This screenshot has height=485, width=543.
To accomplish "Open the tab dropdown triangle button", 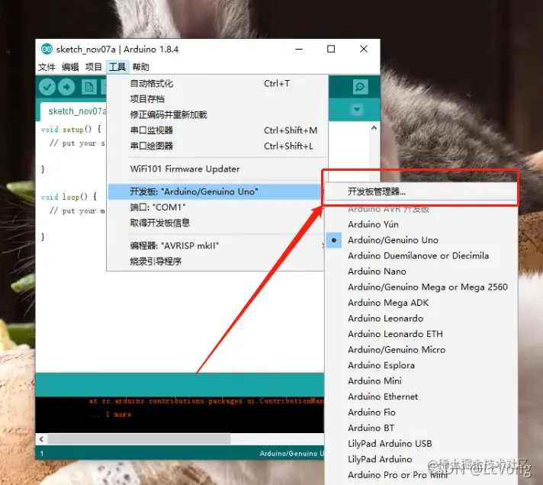I will pyautogui.click(x=357, y=110).
